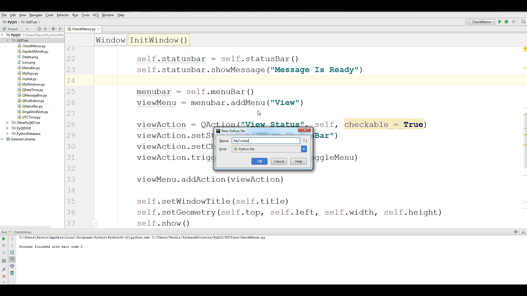Open Run panel gear settings

tap(516, 232)
